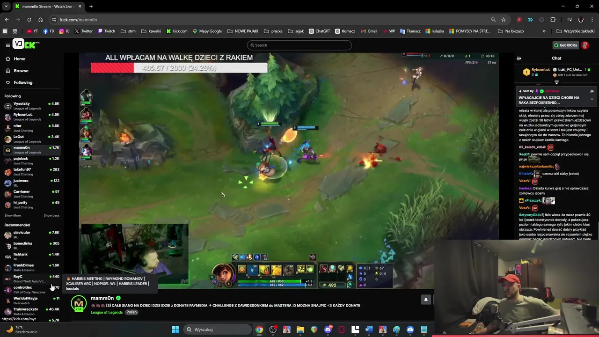Reload the page with the refresh icon
Viewport: 599px width, 337px height.
(x=29, y=20)
